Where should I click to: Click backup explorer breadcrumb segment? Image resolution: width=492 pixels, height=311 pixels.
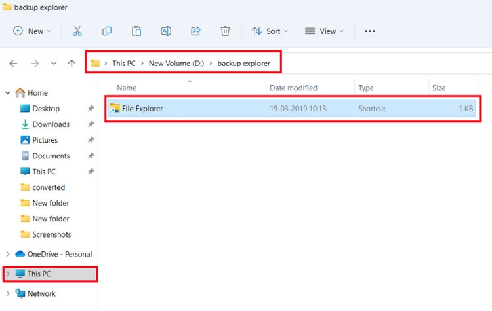tap(243, 64)
